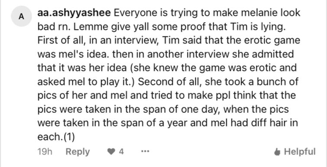Click the text "First of all"
Screen dimensions: 327x167
pyautogui.click(x=62, y=40)
